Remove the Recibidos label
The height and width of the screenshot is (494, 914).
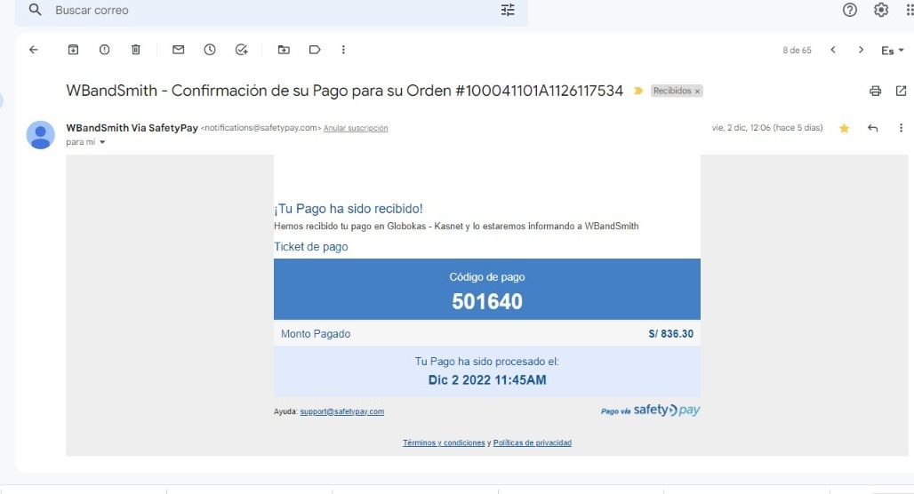pos(697,92)
